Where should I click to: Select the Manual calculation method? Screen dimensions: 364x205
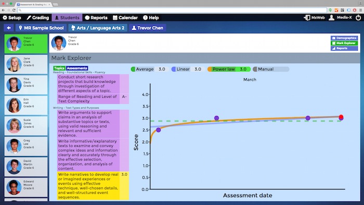click(x=271, y=69)
